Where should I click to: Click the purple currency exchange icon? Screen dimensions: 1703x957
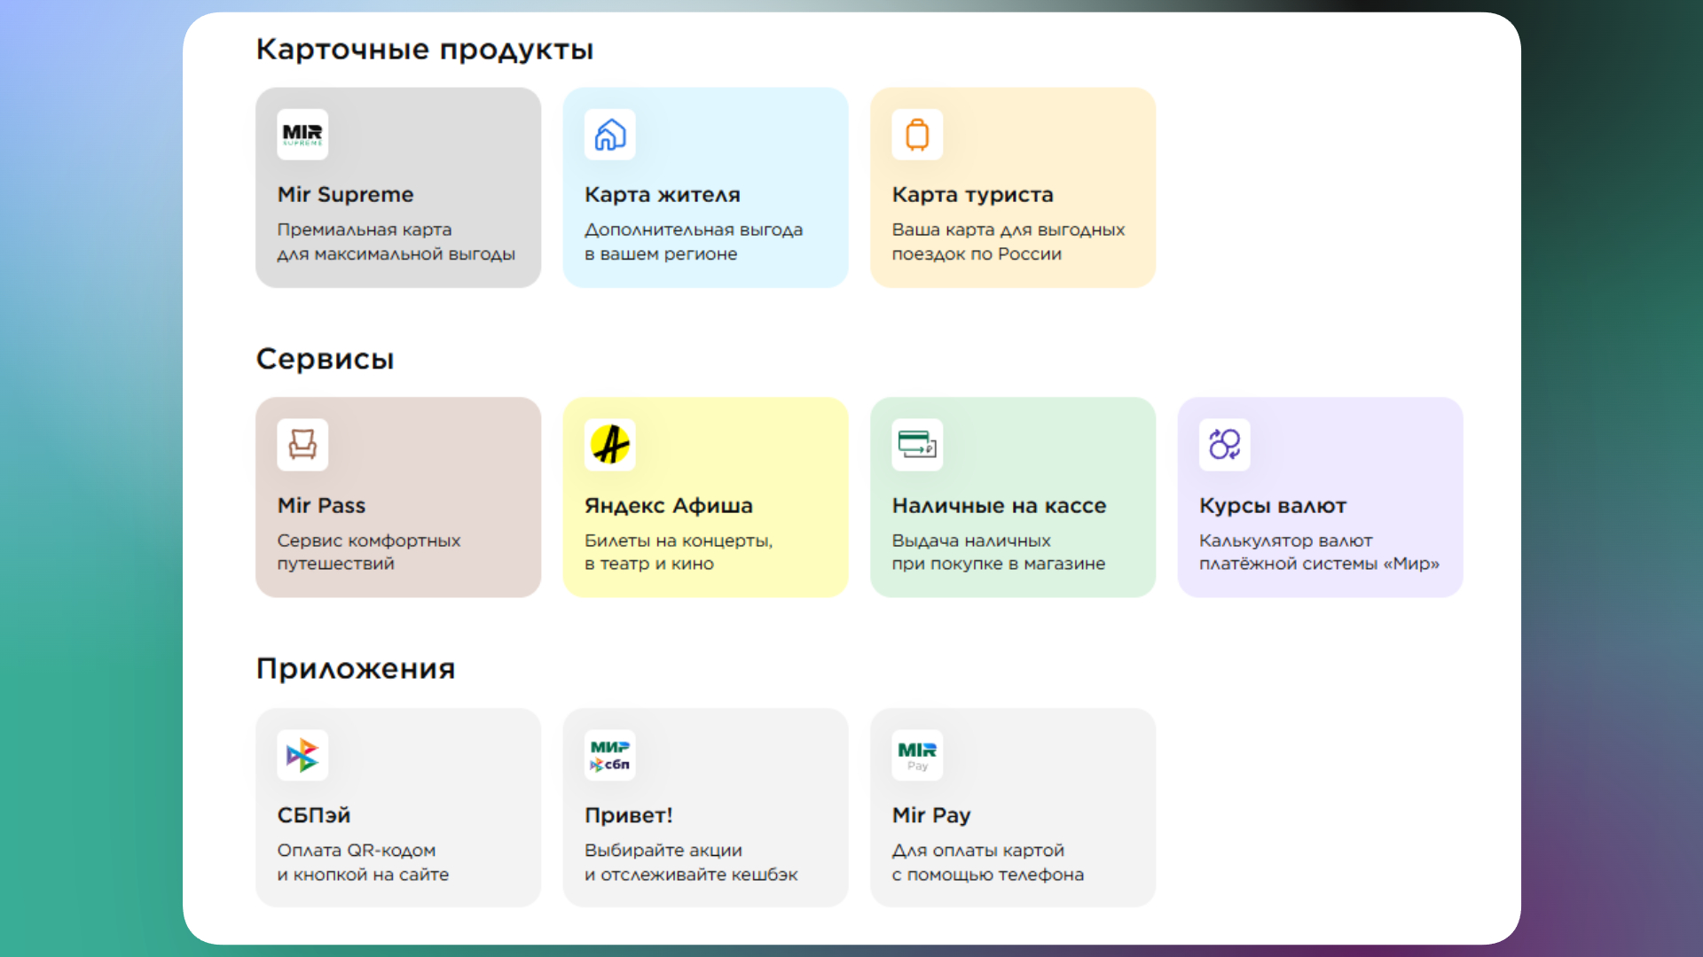pos(1225,445)
